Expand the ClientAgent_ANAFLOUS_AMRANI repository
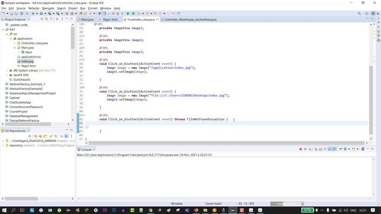The height and width of the screenshot is (214, 381). (x=3, y=141)
